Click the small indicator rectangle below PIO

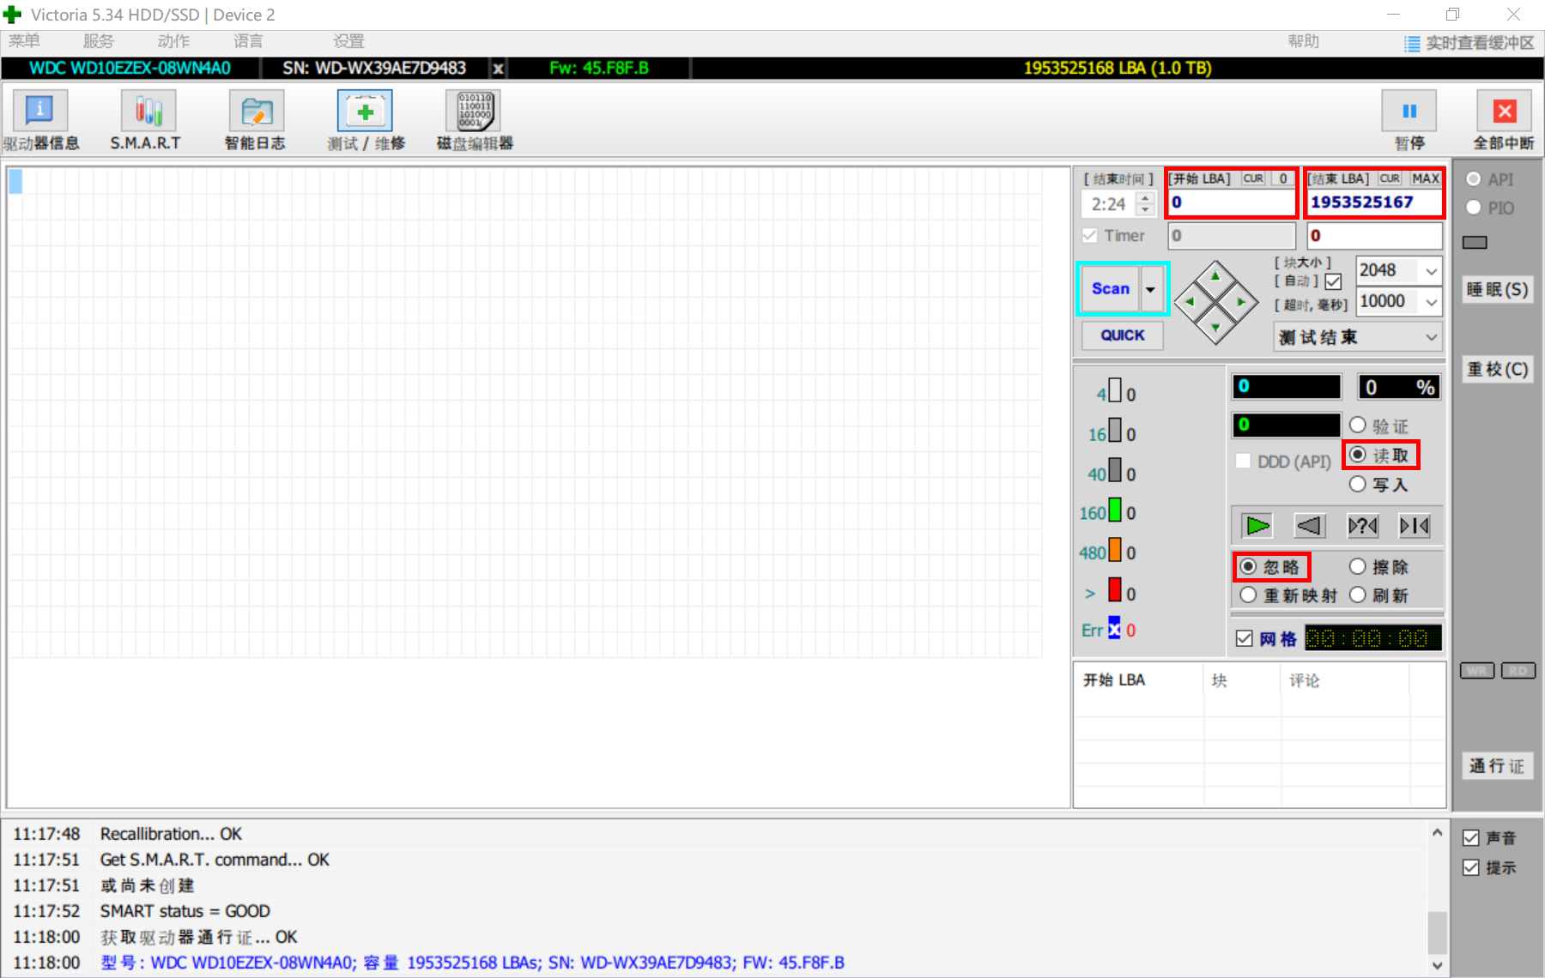point(1475,243)
